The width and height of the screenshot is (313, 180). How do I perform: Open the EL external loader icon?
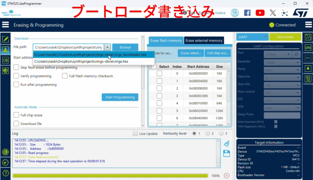pos(6,152)
